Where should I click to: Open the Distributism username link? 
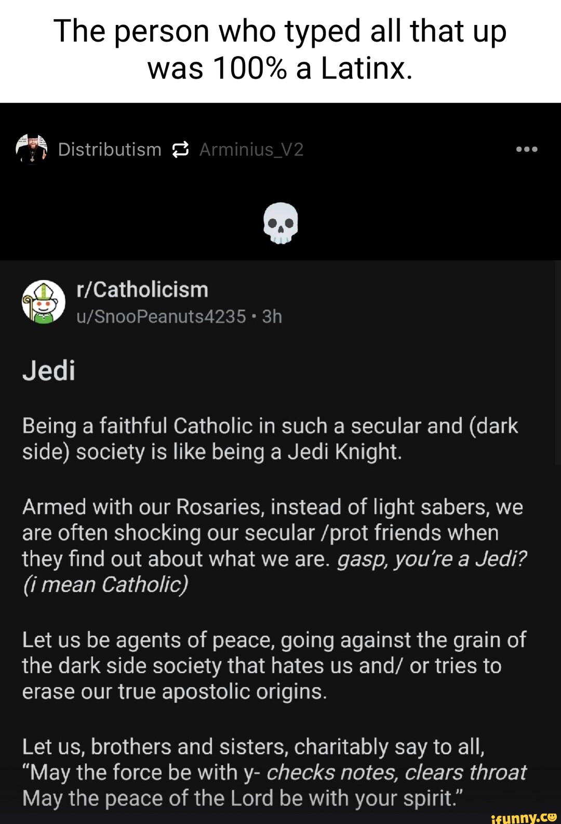click(x=110, y=150)
